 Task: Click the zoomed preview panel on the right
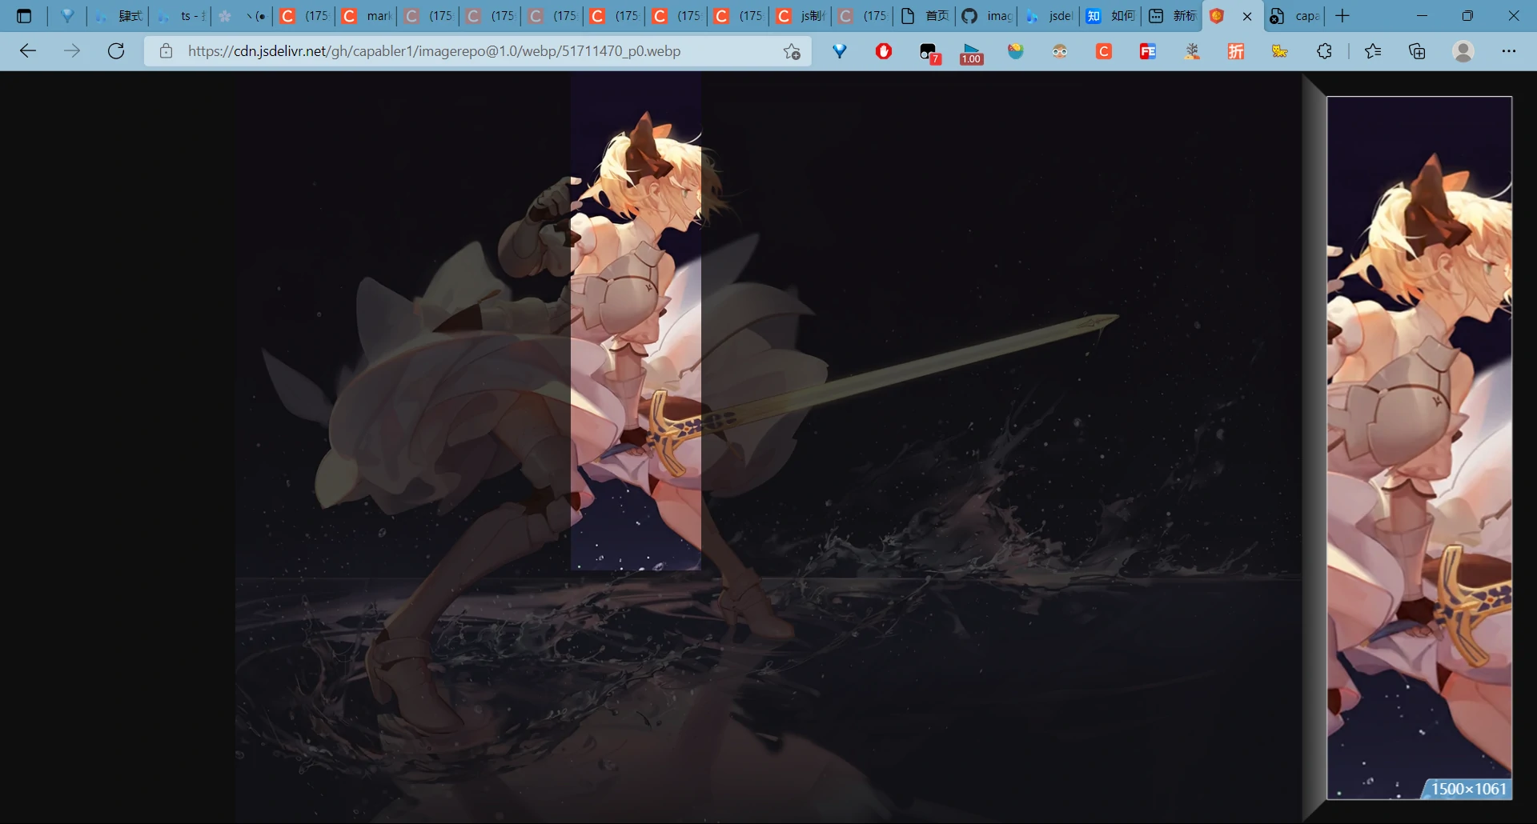pyautogui.click(x=1419, y=448)
